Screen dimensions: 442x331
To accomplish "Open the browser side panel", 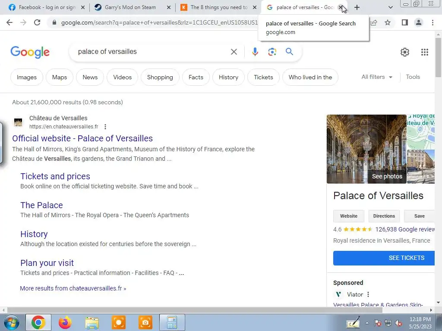I will point(405,22).
